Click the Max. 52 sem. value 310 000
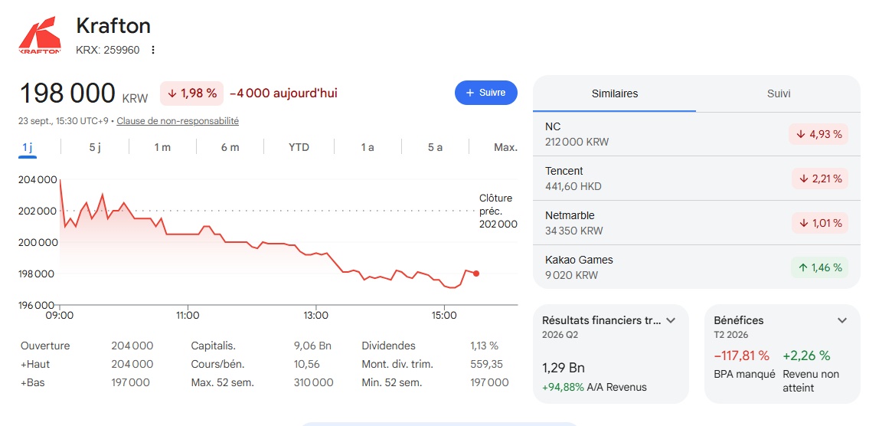Screen dimensions: 892x426 313,383
